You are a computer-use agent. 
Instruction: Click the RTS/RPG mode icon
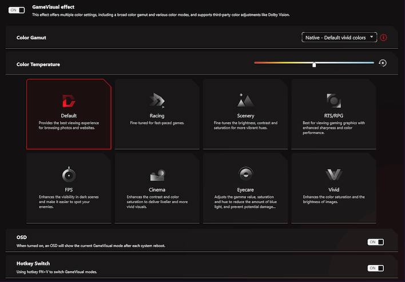point(333,100)
